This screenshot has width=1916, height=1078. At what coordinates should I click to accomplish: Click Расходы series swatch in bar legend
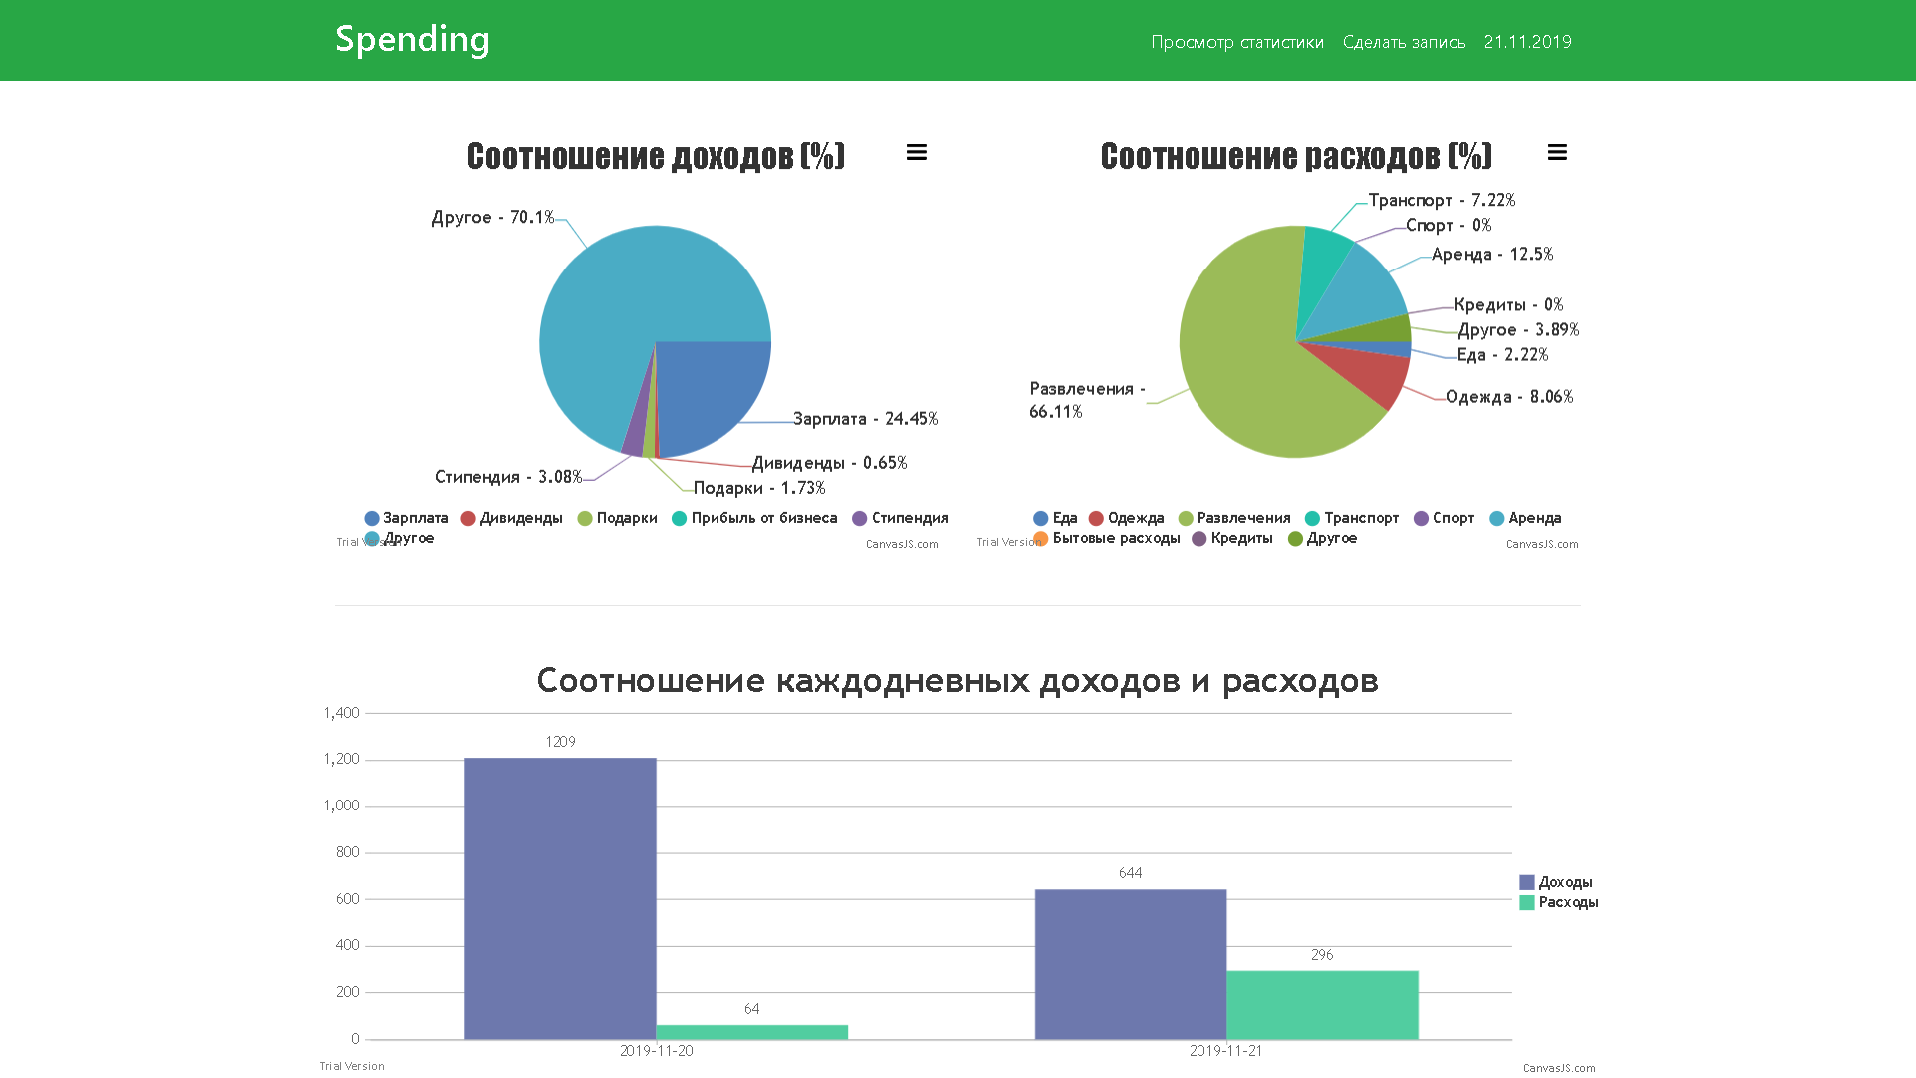(1527, 902)
